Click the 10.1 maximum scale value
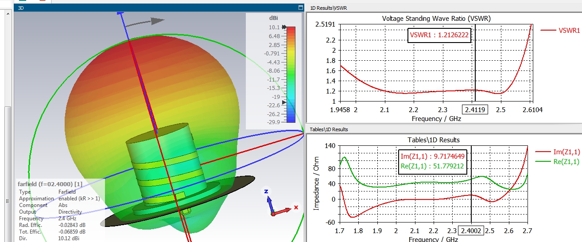This screenshot has height=242, width=582. coord(275,27)
